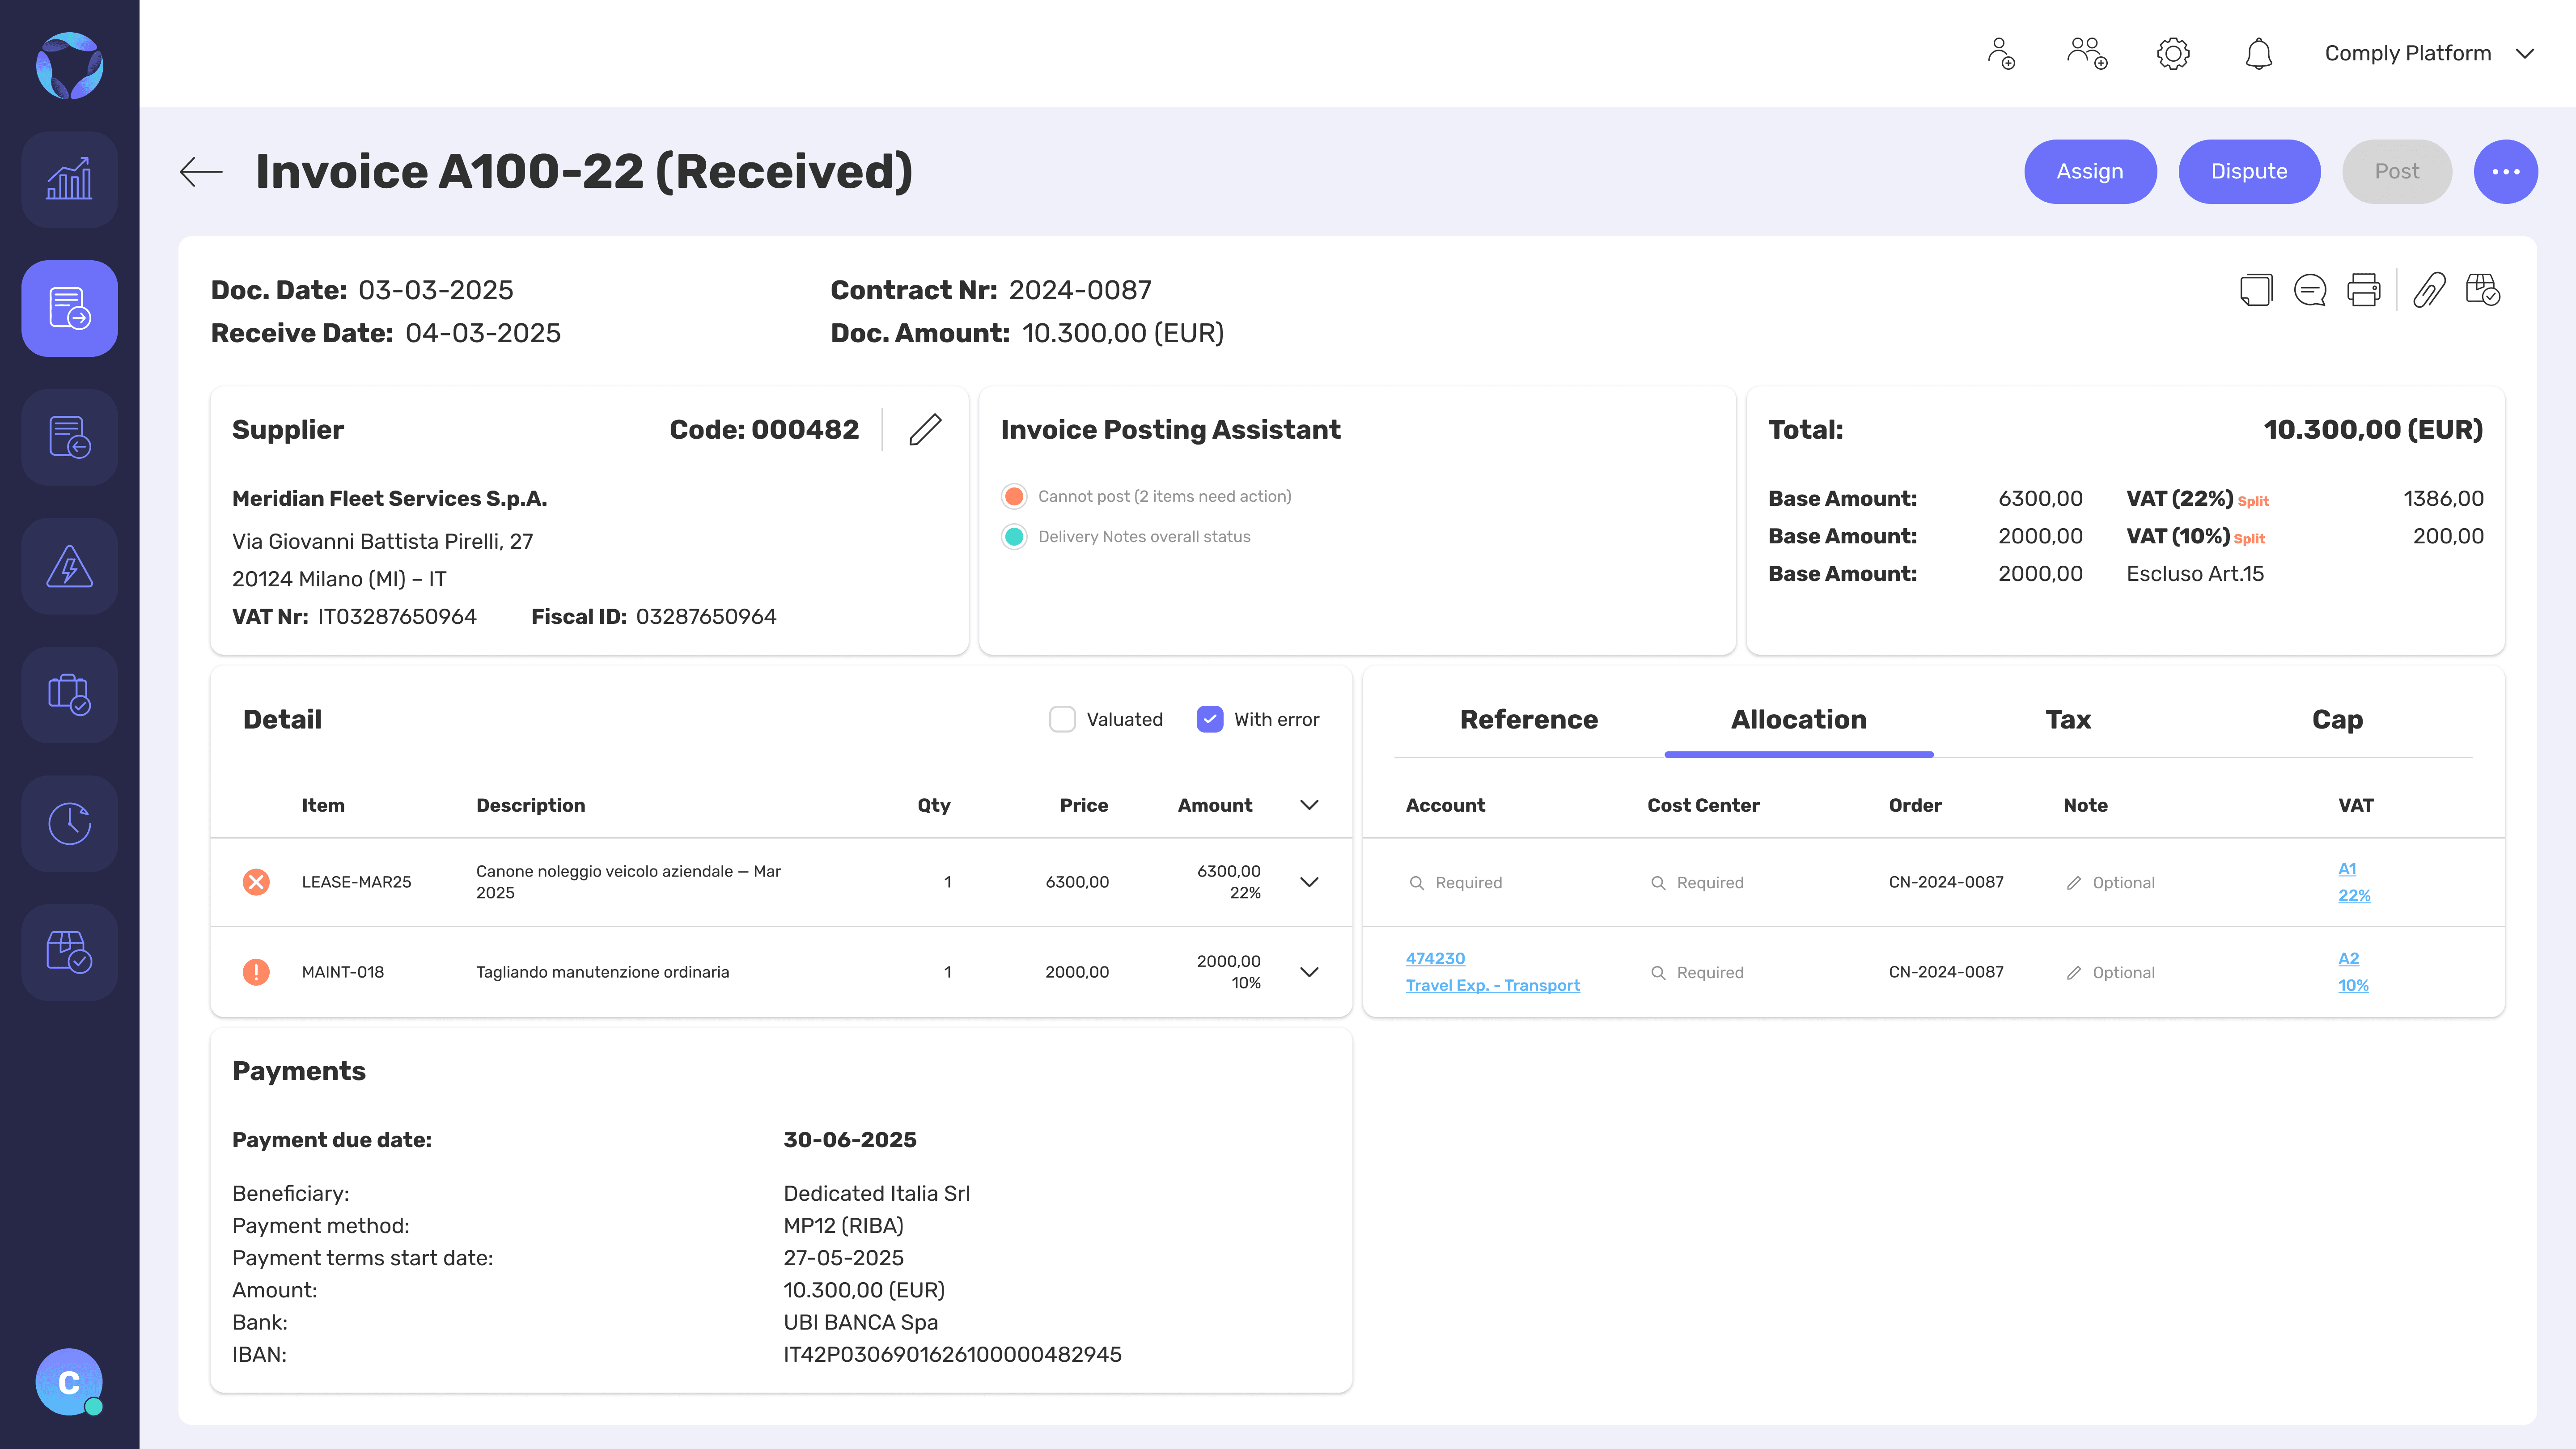Click the Cannot post status indicator
The image size is (2576, 1449).
pos(1014,496)
